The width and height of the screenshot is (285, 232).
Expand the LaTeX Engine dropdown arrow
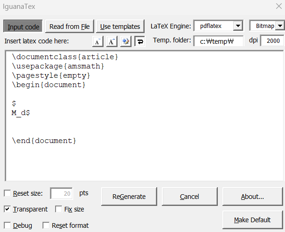238,26
